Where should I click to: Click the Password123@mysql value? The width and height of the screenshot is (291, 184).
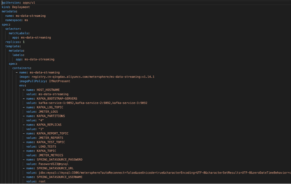pyautogui.click(x=53, y=164)
